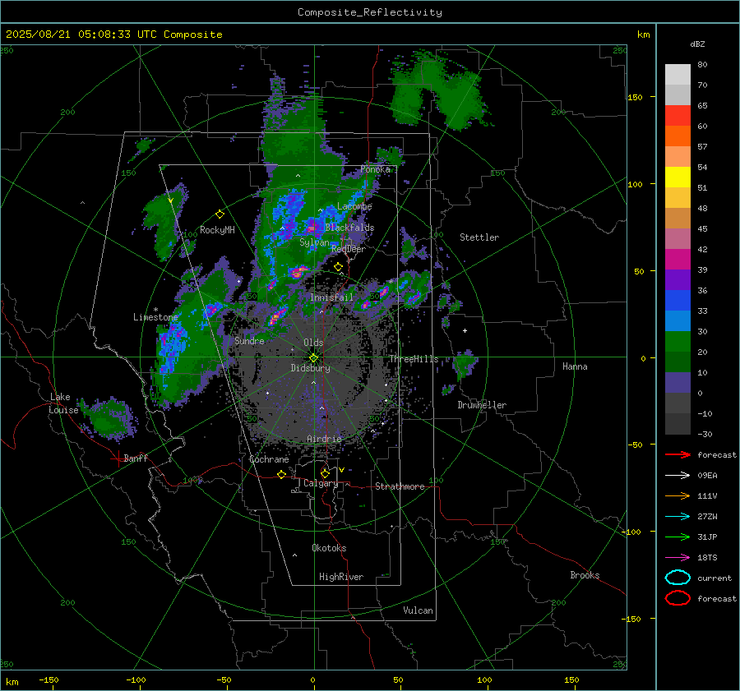
Task: Click the red cross marker beside Banff
Action: [118, 458]
